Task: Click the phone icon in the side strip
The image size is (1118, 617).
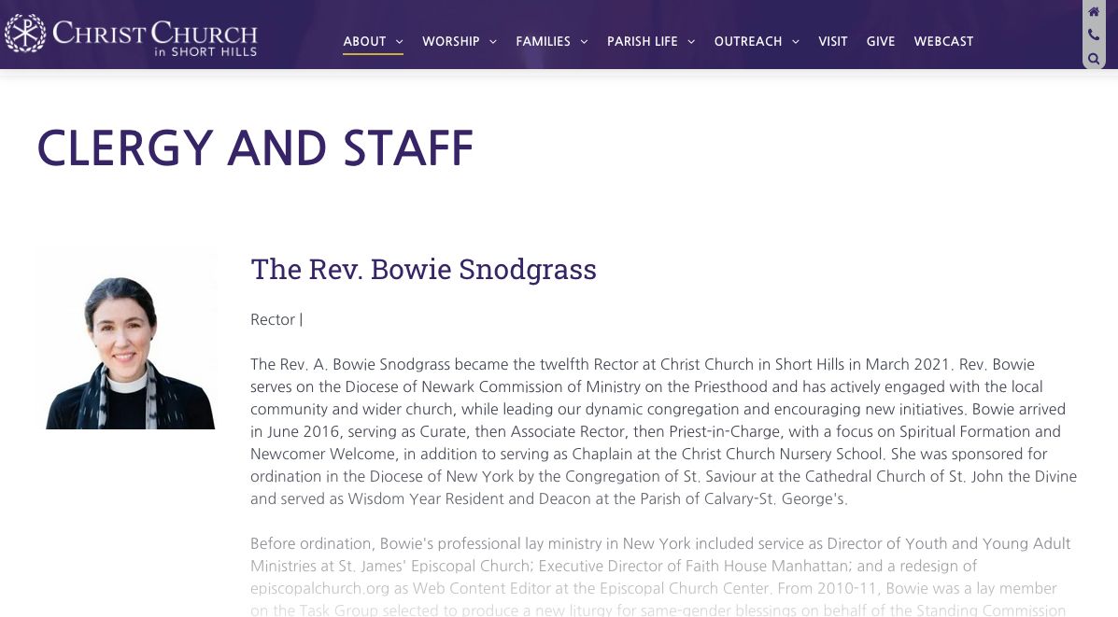Action: pyautogui.click(x=1093, y=35)
